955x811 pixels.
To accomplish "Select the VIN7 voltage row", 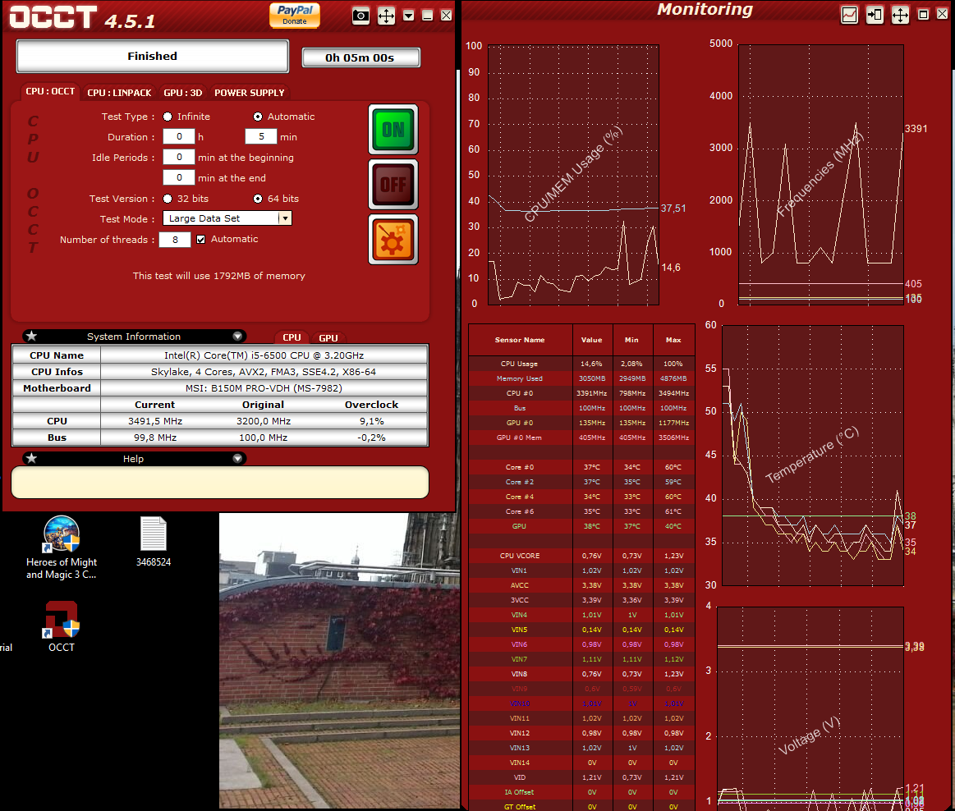I will coord(581,659).
